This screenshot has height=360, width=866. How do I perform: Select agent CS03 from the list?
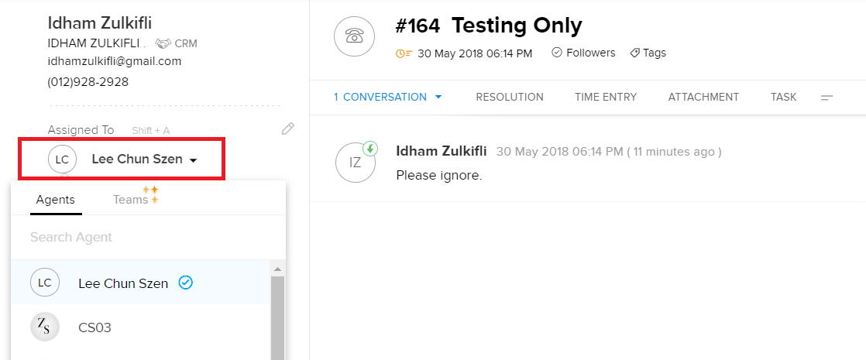click(95, 327)
